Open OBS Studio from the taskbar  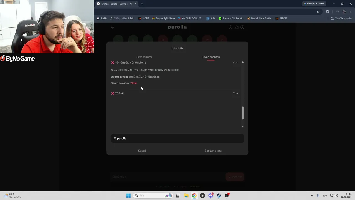pyautogui.click(x=227, y=196)
